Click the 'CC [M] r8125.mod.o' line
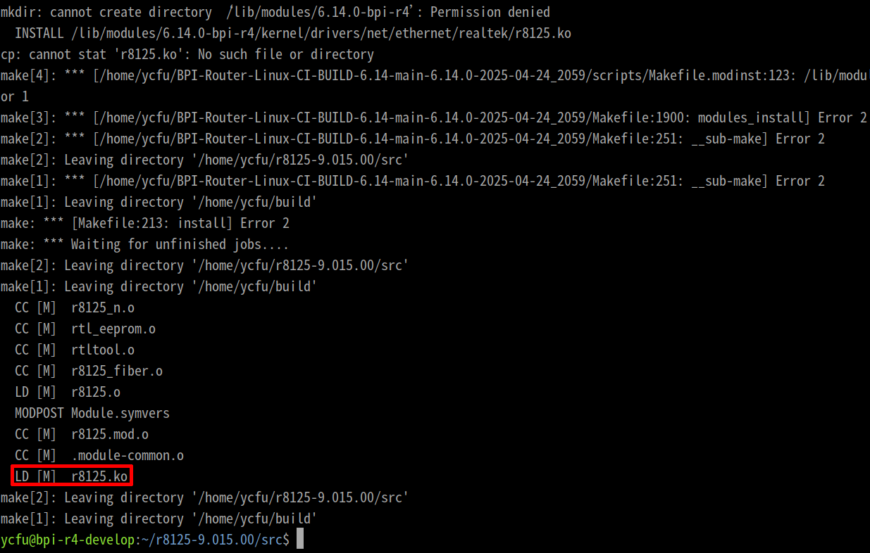 [82, 434]
